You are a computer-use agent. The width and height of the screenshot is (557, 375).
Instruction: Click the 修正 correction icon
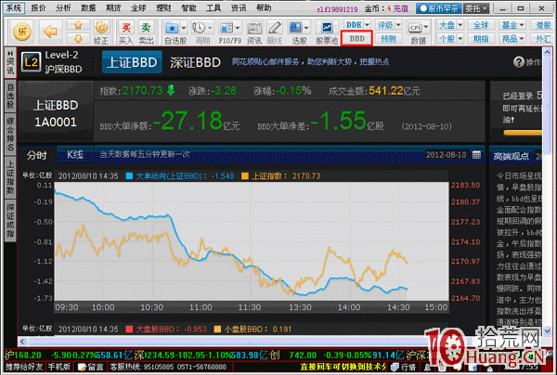coord(101,32)
